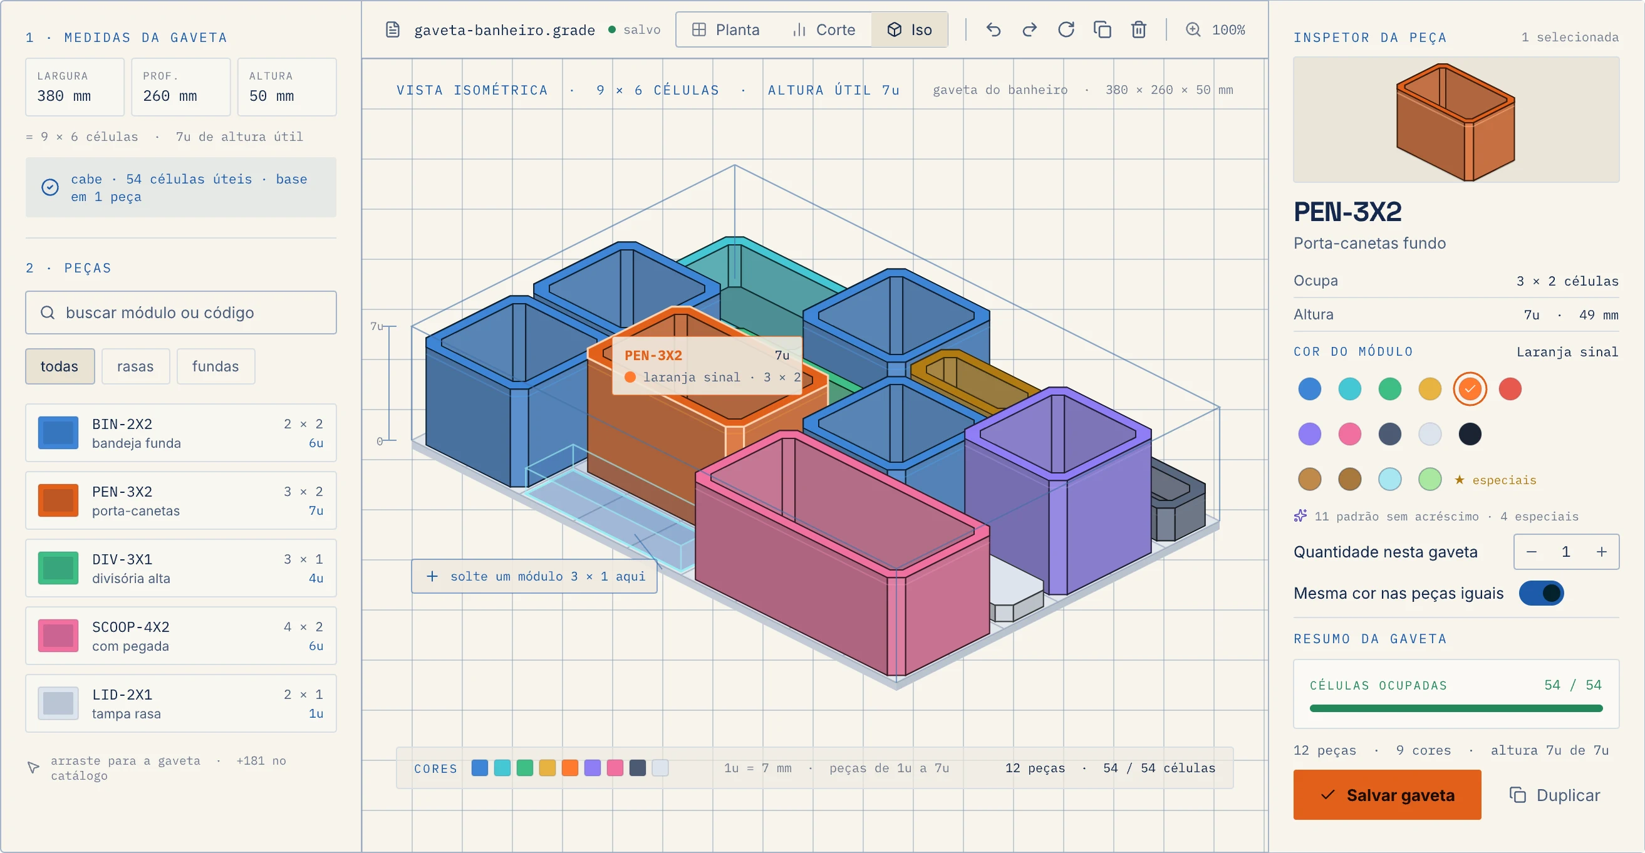Click the buscar módulo search field
The height and width of the screenshot is (853, 1645).
180,313
